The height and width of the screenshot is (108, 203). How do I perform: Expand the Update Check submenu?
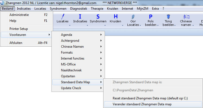pyautogui.click(x=78, y=88)
